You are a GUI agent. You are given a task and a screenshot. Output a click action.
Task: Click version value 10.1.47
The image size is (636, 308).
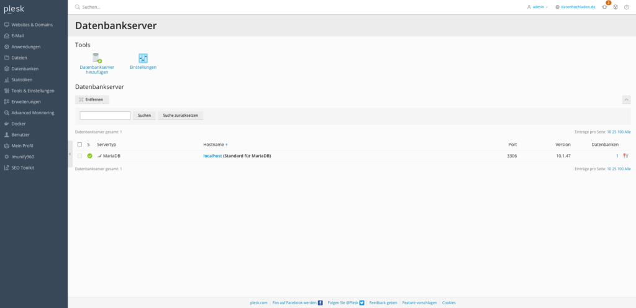pos(563,156)
